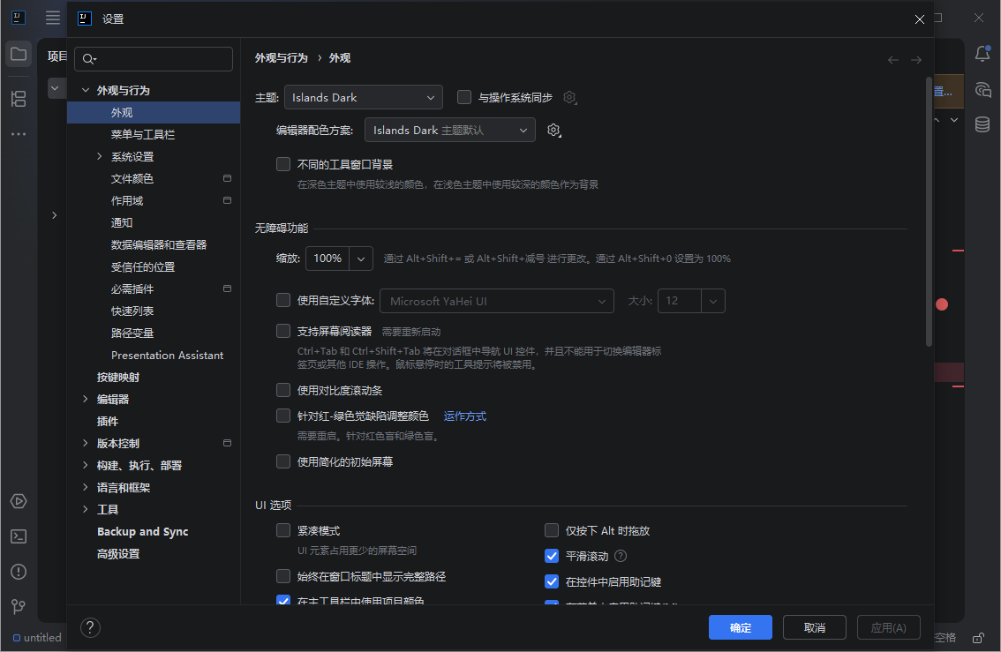Show more tool windows via ellipsis icon
This screenshot has height=652, width=1001.
pos(19,132)
